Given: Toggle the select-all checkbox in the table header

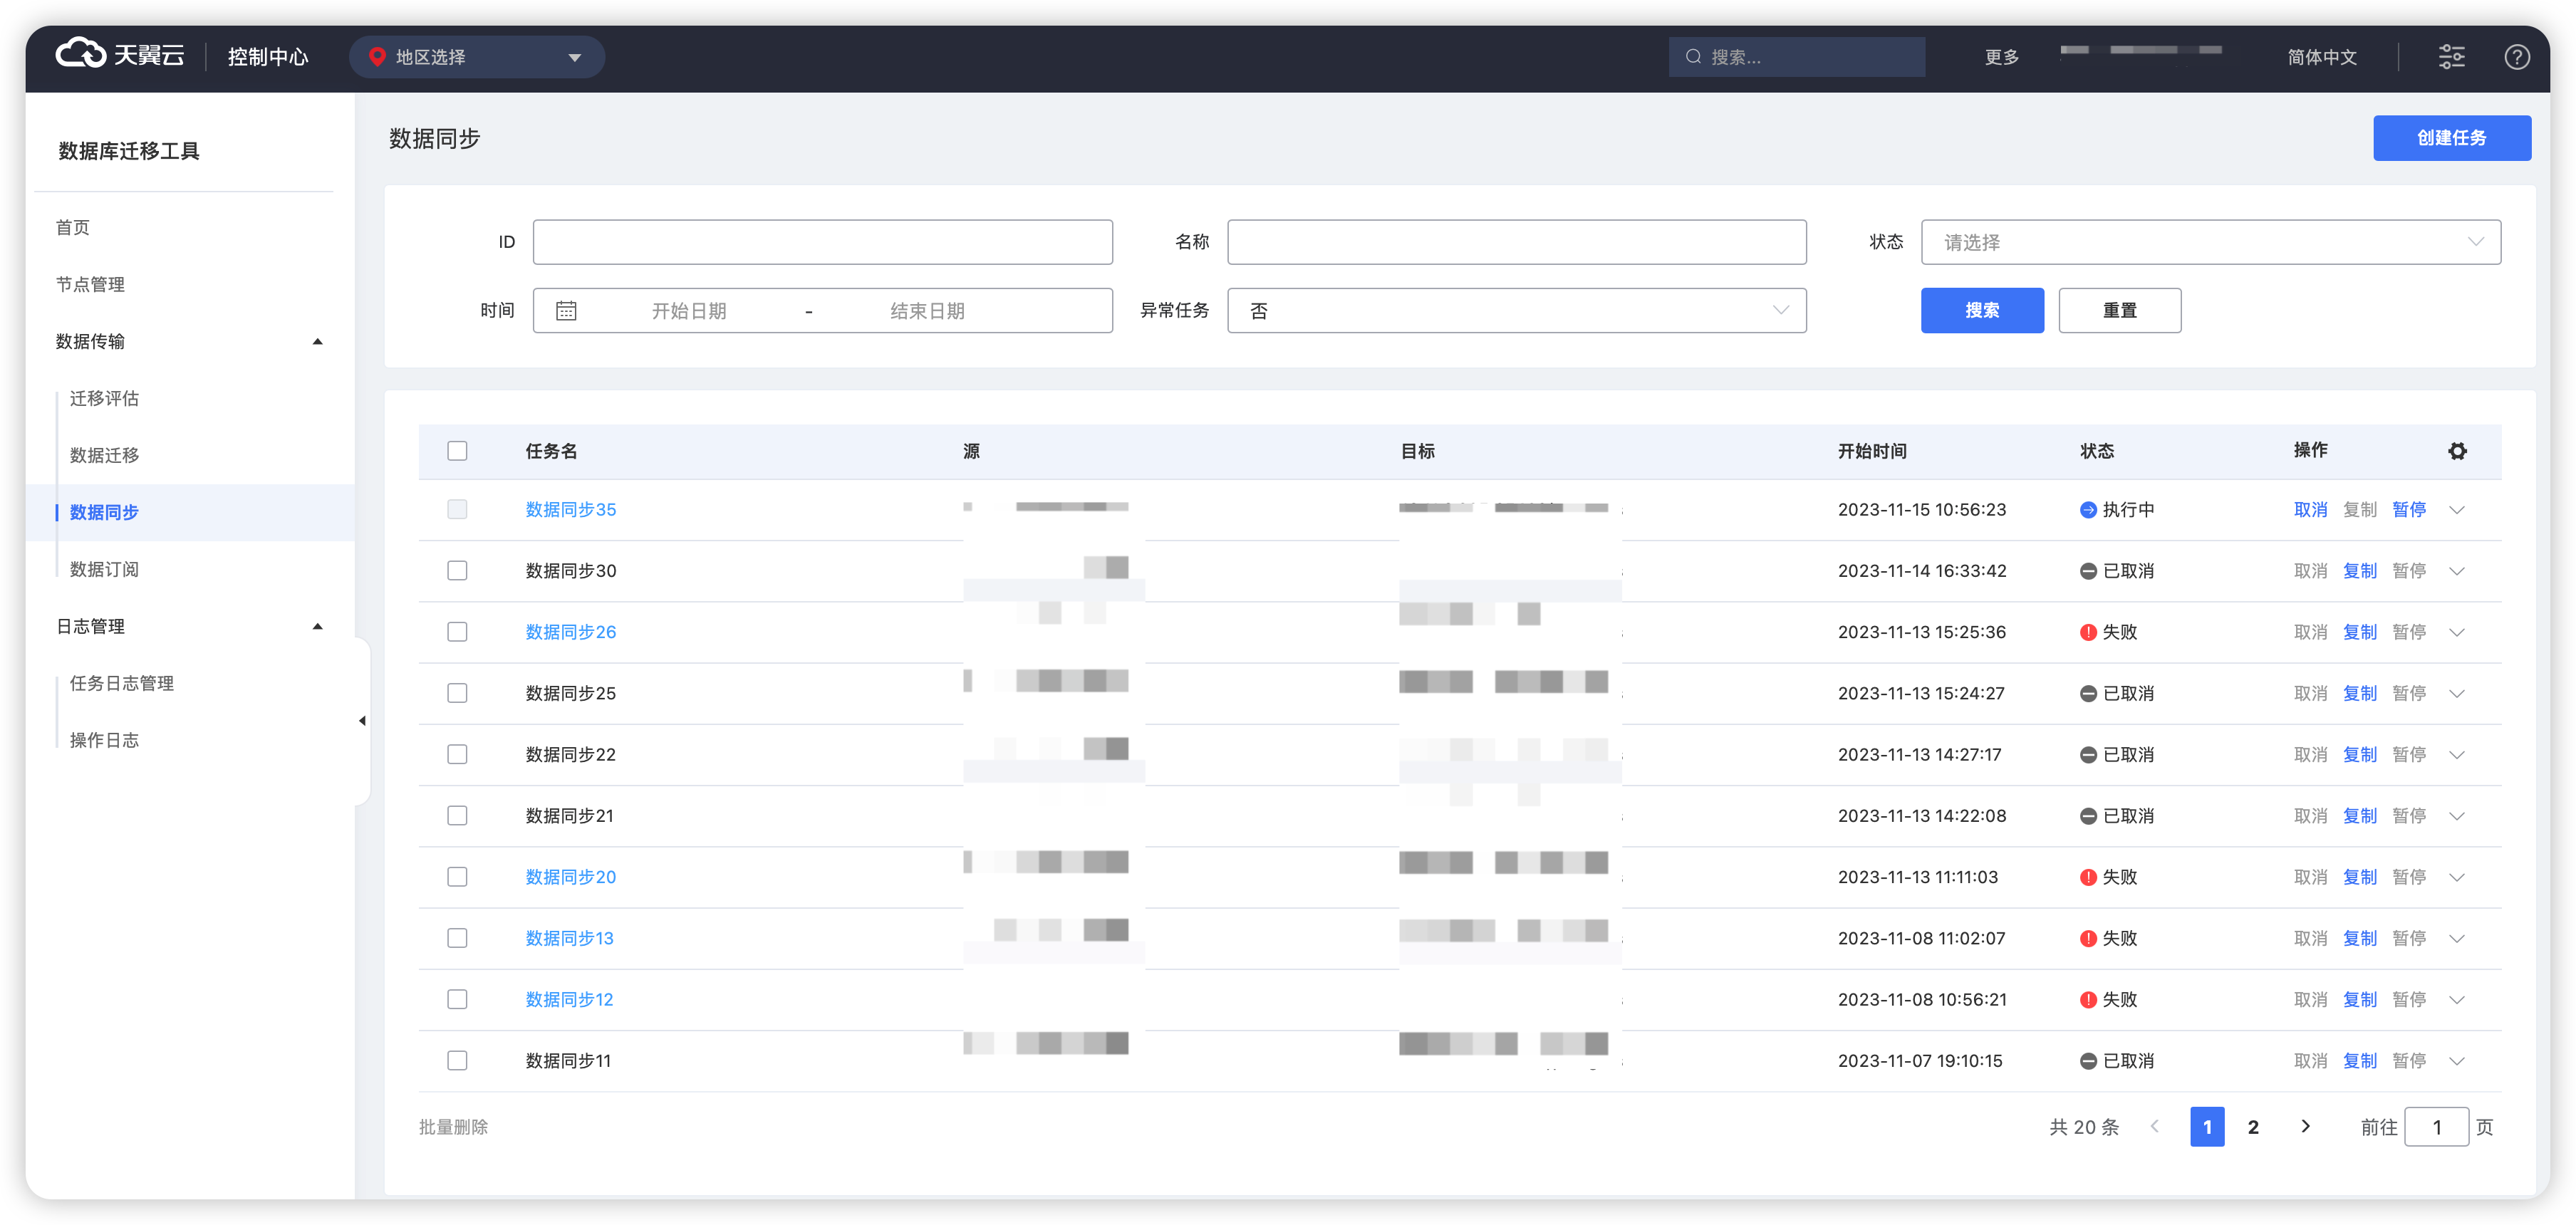Looking at the screenshot, I should [x=457, y=451].
